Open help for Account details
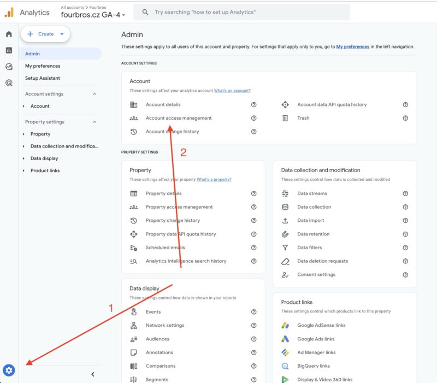 [x=253, y=104]
